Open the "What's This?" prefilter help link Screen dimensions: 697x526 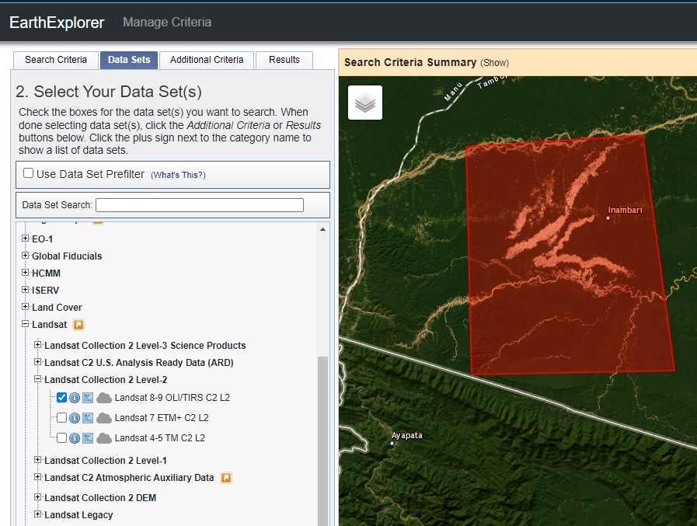pos(178,175)
